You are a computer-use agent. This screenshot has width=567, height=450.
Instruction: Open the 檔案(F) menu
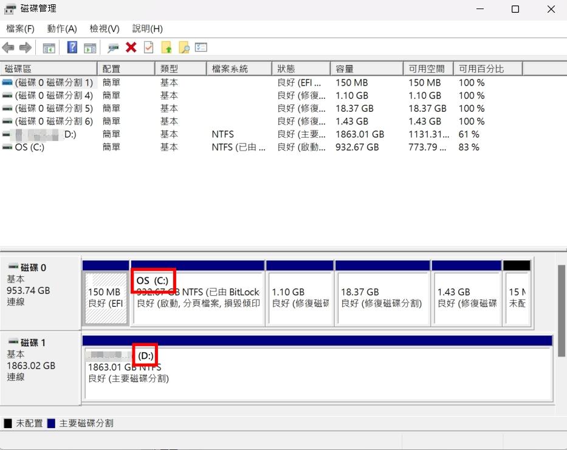[x=20, y=29]
